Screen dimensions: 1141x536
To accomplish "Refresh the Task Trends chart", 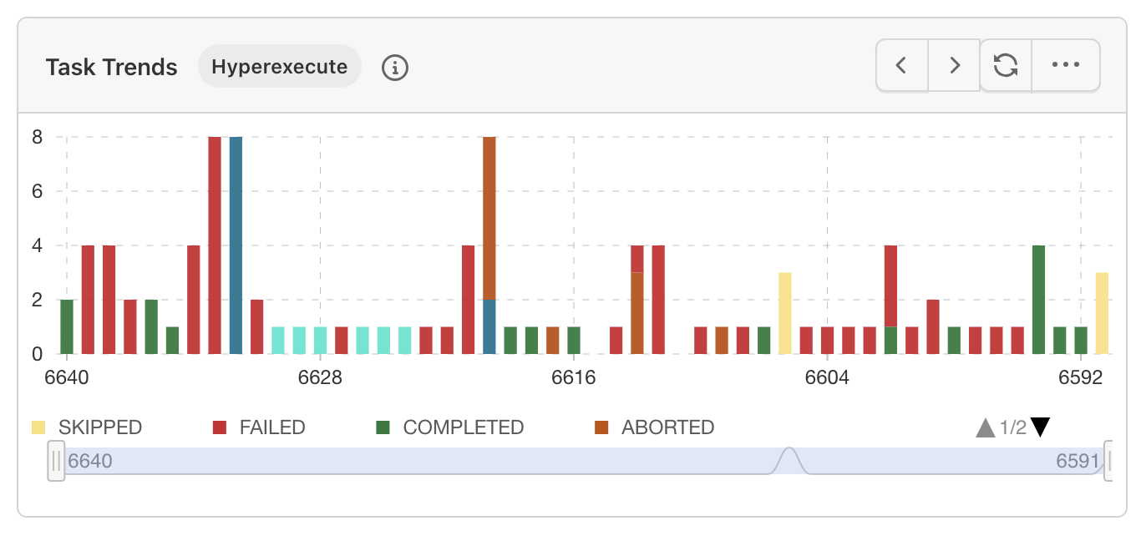I will (x=1006, y=65).
